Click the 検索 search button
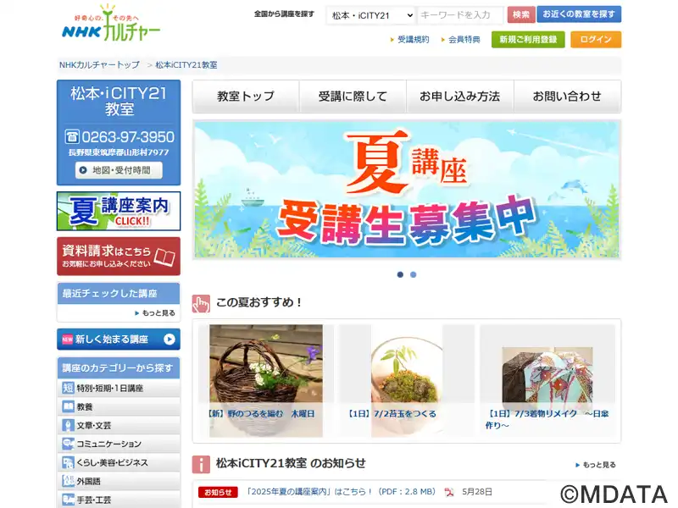 (x=521, y=14)
